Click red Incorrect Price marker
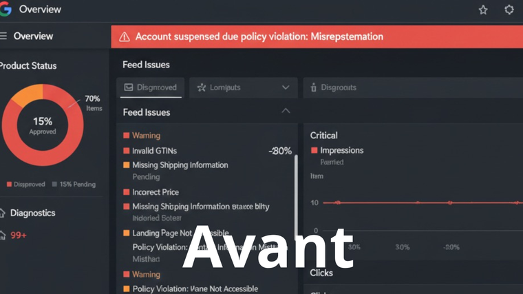Screen dimensions: 523x294 [x=126, y=192]
